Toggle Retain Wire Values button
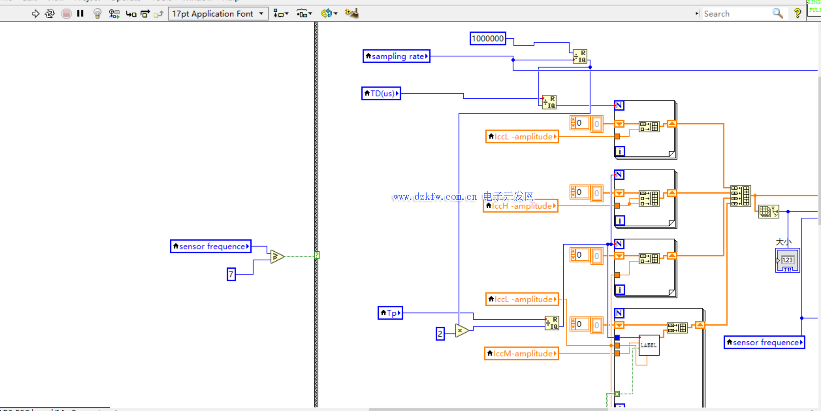This screenshot has width=821, height=411. [x=114, y=14]
